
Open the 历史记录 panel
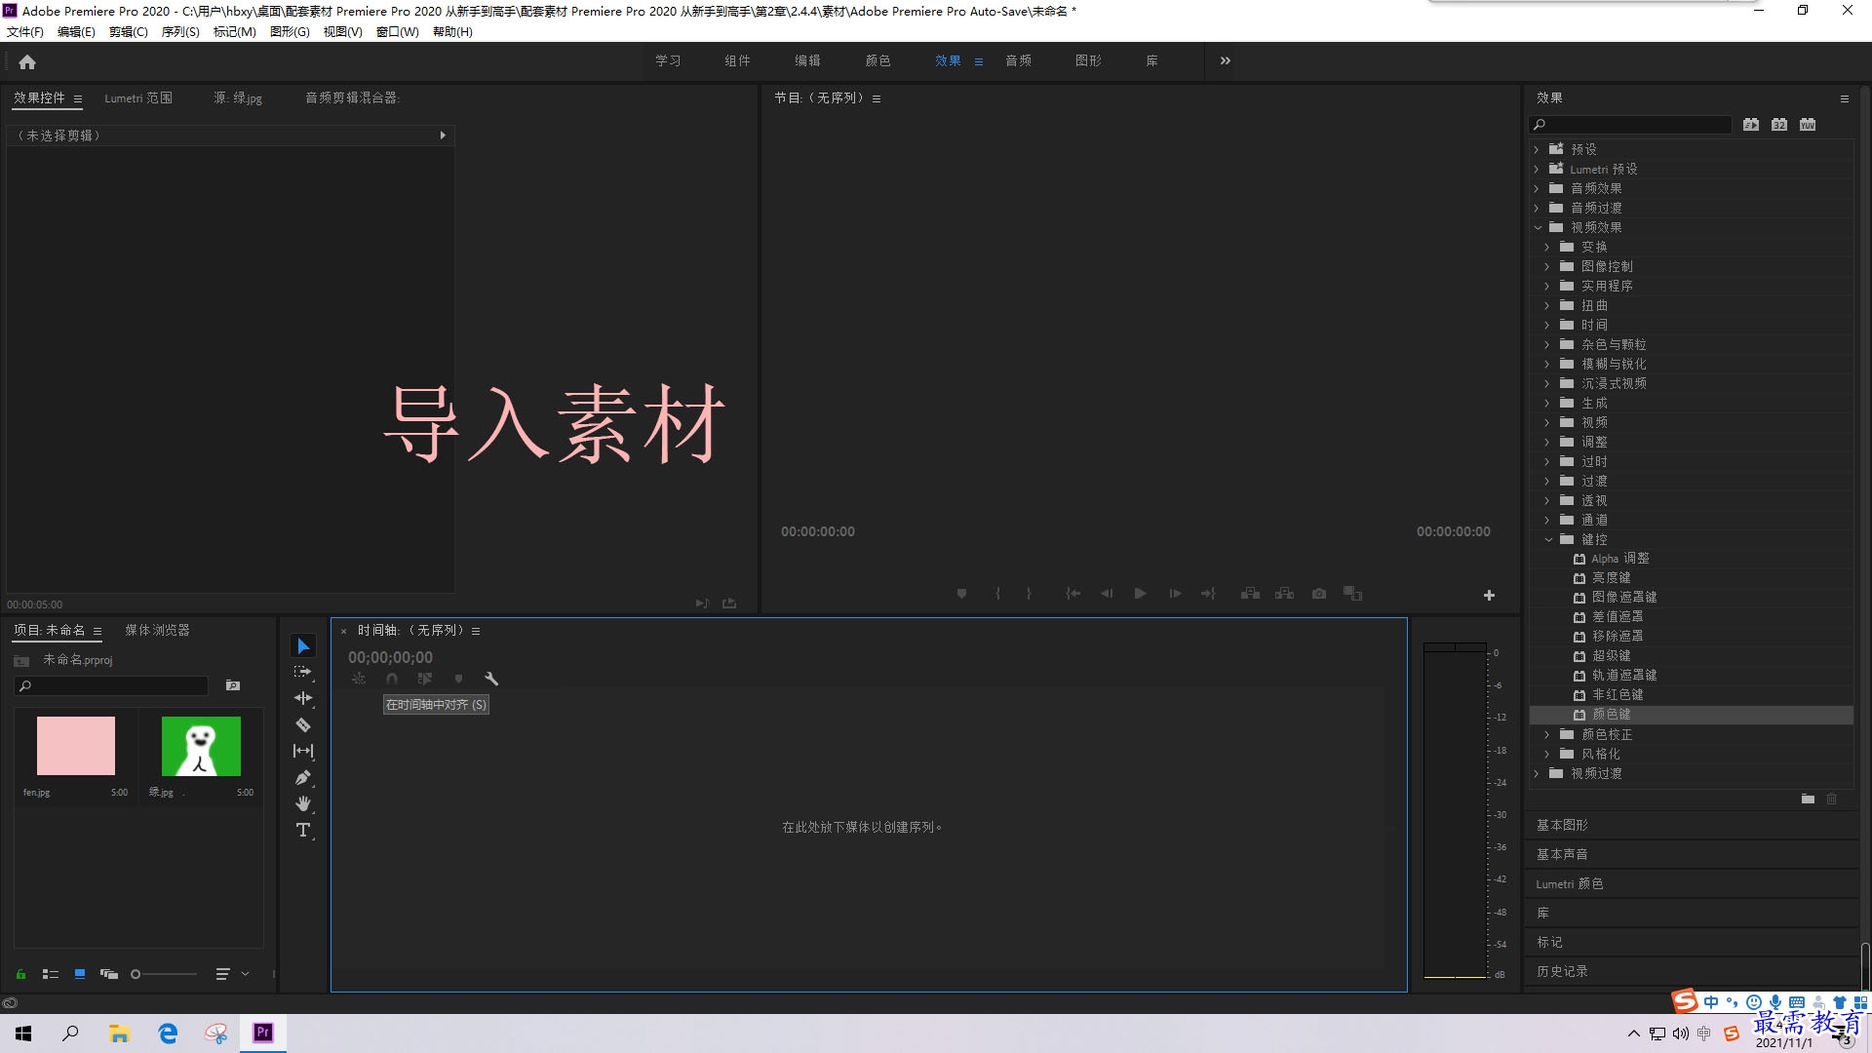pyautogui.click(x=1562, y=971)
